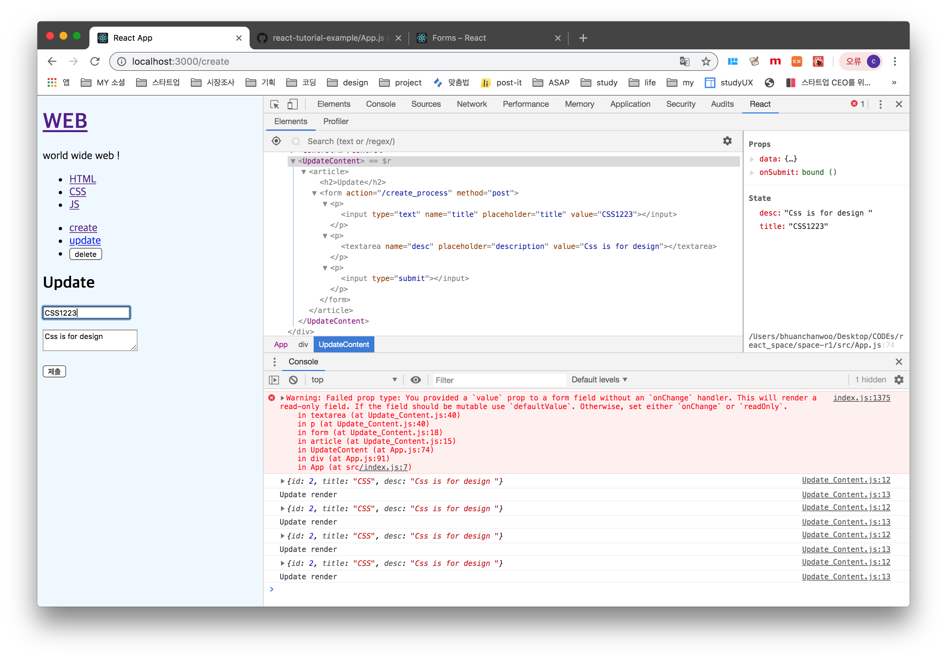947x660 pixels.
Task: Open React DevTools settings gear
Action: pos(727,141)
